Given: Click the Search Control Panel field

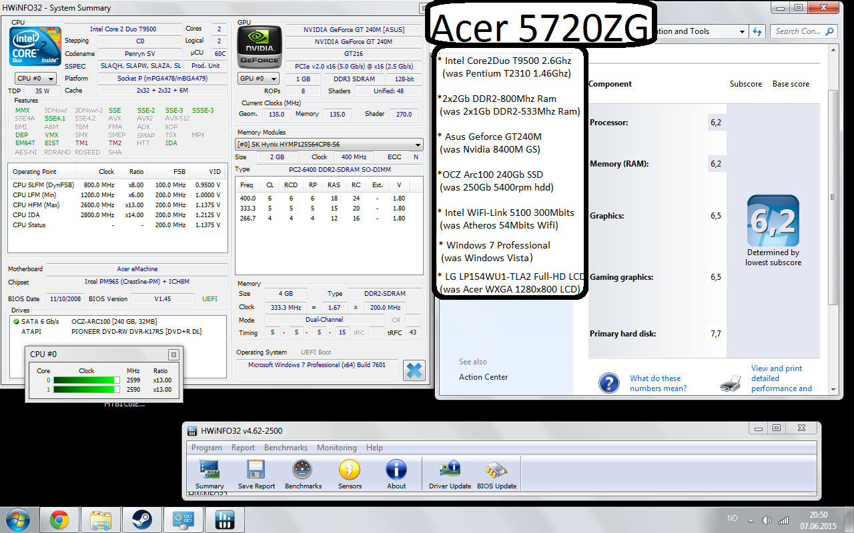Looking at the screenshot, I should click(803, 31).
